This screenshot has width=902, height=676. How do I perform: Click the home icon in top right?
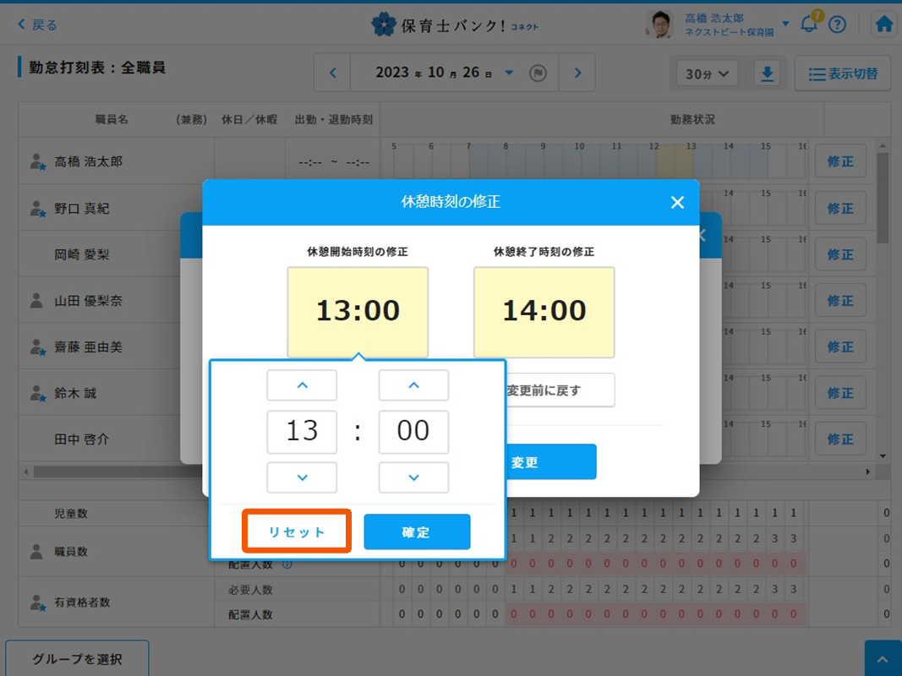point(883,25)
